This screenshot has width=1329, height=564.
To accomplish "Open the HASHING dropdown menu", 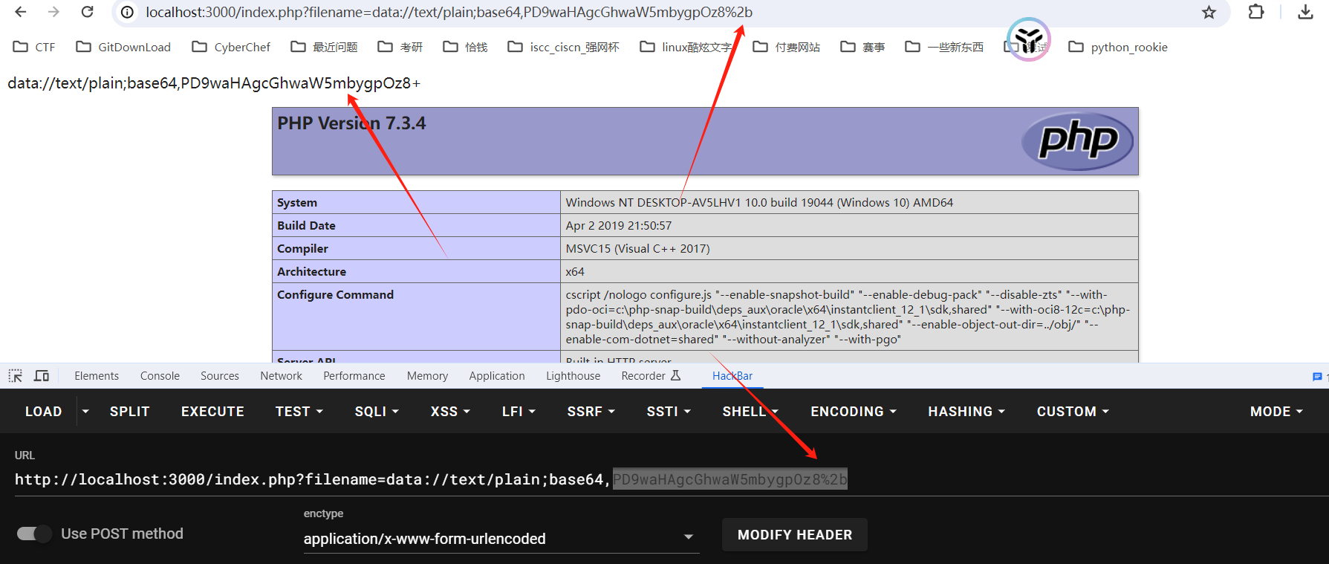I will [x=966, y=412].
